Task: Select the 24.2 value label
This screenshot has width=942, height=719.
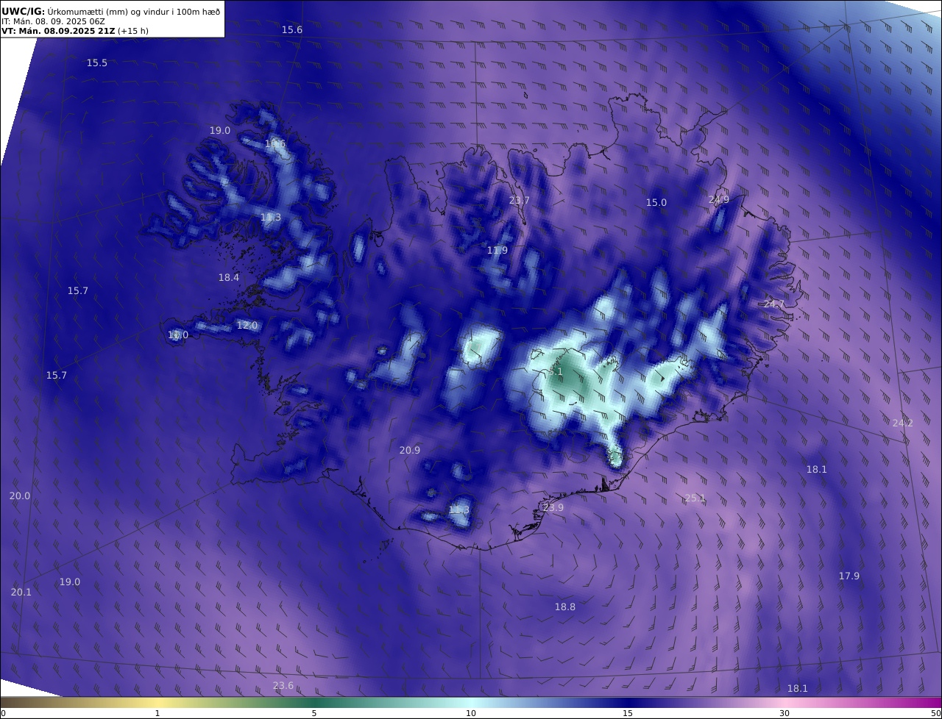Action: [903, 423]
